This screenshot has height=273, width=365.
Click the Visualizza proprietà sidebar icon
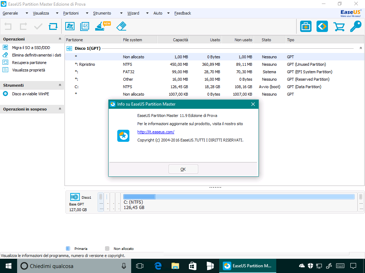point(5,70)
